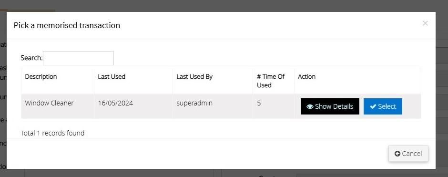The image size is (448, 177).
Task: Select the Window Cleaner memorised transaction
Action: pyautogui.click(x=383, y=106)
